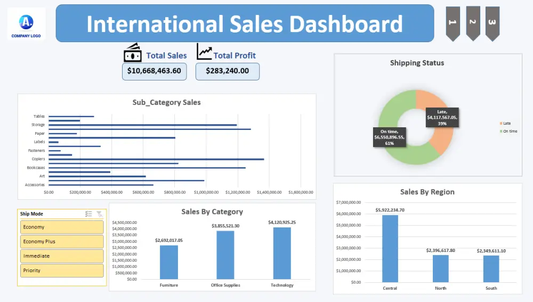Select the Office Supplies bar
Viewport: 533px width, 302px height.
tap(225, 255)
